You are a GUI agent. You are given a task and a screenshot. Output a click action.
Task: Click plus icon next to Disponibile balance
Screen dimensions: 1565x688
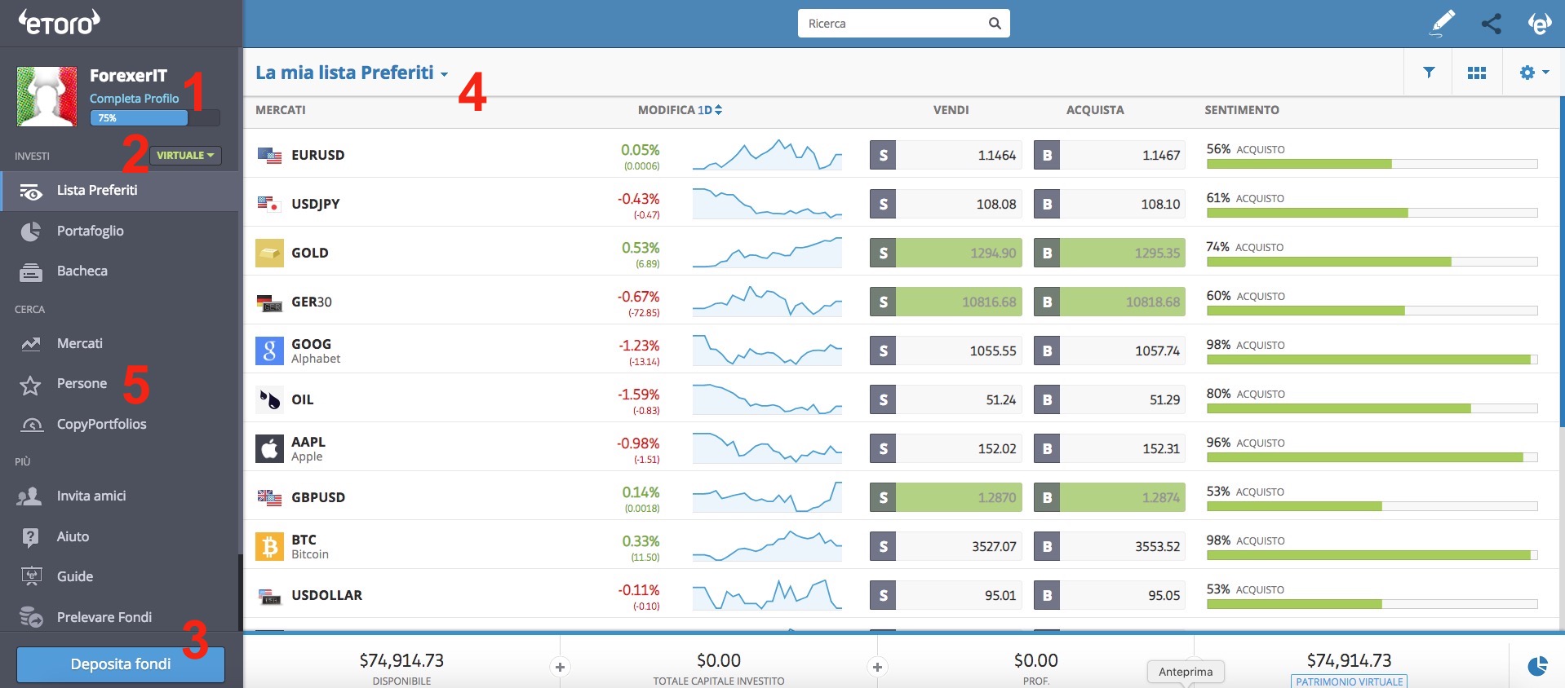(560, 667)
